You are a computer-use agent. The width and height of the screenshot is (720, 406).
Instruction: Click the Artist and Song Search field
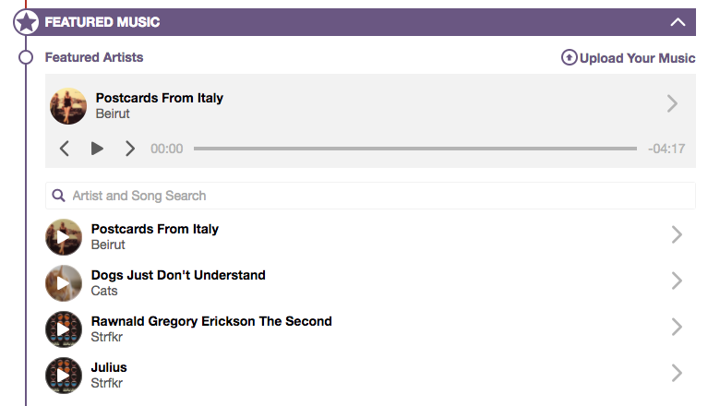[369, 196]
